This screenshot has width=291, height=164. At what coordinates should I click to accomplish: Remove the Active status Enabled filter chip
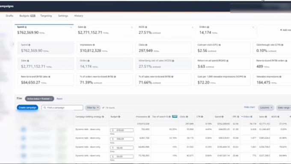pyautogui.click(x=51, y=99)
